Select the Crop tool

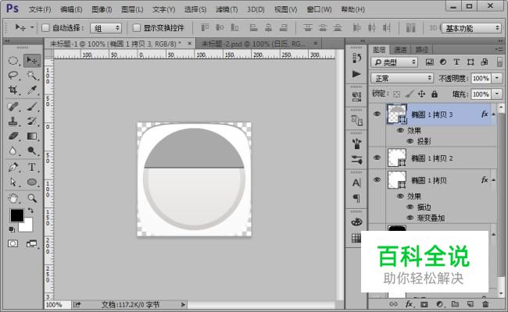click(x=13, y=90)
